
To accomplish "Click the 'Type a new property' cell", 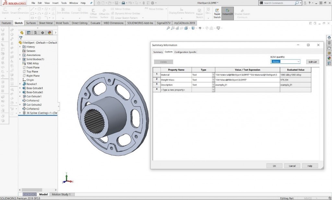I will click(x=176, y=90).
